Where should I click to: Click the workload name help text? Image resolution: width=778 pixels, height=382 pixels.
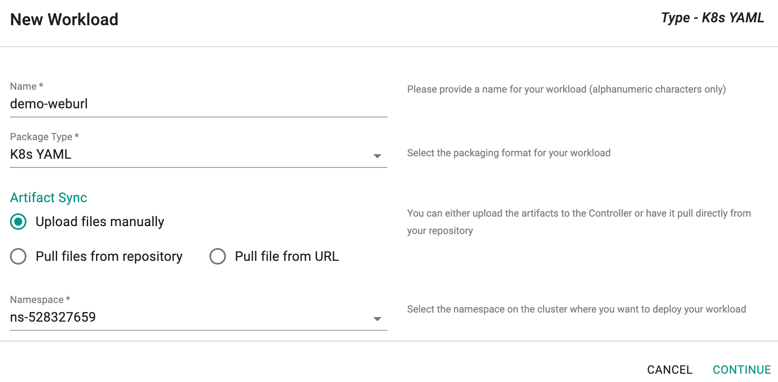(566, 89)
